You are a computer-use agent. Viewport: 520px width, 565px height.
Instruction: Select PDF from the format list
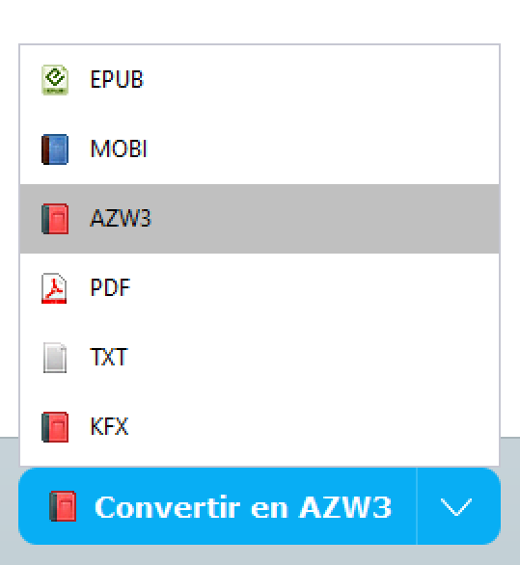260,288
